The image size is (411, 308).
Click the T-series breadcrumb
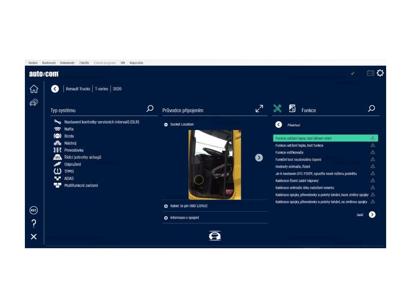(102, 89)
